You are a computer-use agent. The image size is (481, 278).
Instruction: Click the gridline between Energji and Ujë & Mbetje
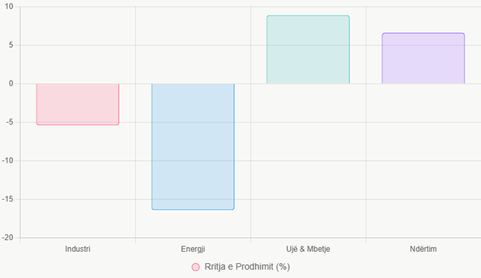[251, 148]
